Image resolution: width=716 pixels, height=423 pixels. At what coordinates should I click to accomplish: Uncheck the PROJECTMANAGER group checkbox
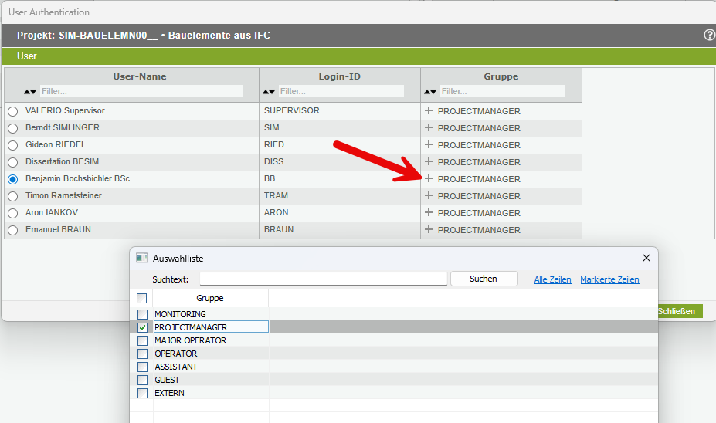point(142,327)
